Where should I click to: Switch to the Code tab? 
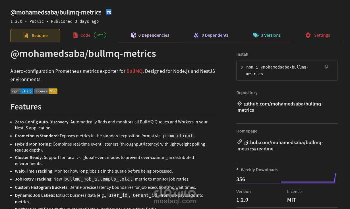coord(90,35)
